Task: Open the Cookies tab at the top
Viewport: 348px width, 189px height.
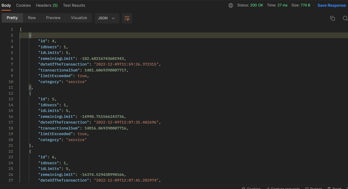Action: click(x=23, y=5)
